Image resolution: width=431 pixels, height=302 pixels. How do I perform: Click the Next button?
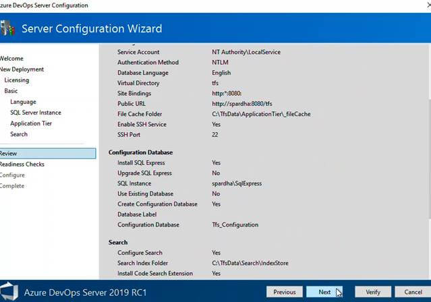[324, 292]
